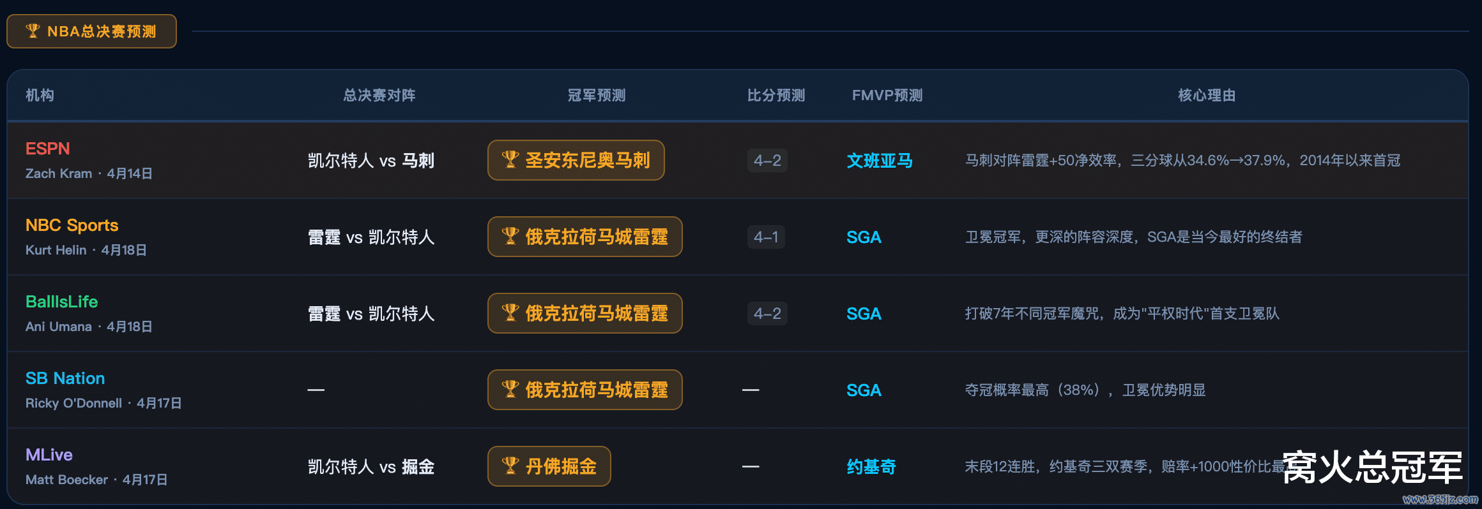Image resolution: width=1482 pixels, height=509 pixels.
Task: Open the ESPN source link
Action: click(x=48, y=149)
